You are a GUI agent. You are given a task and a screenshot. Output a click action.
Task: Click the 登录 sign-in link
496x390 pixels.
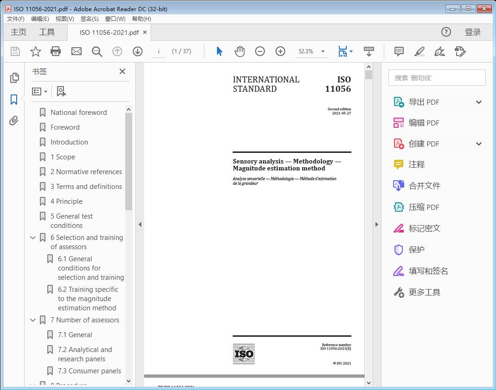click(x=472, y=32)
